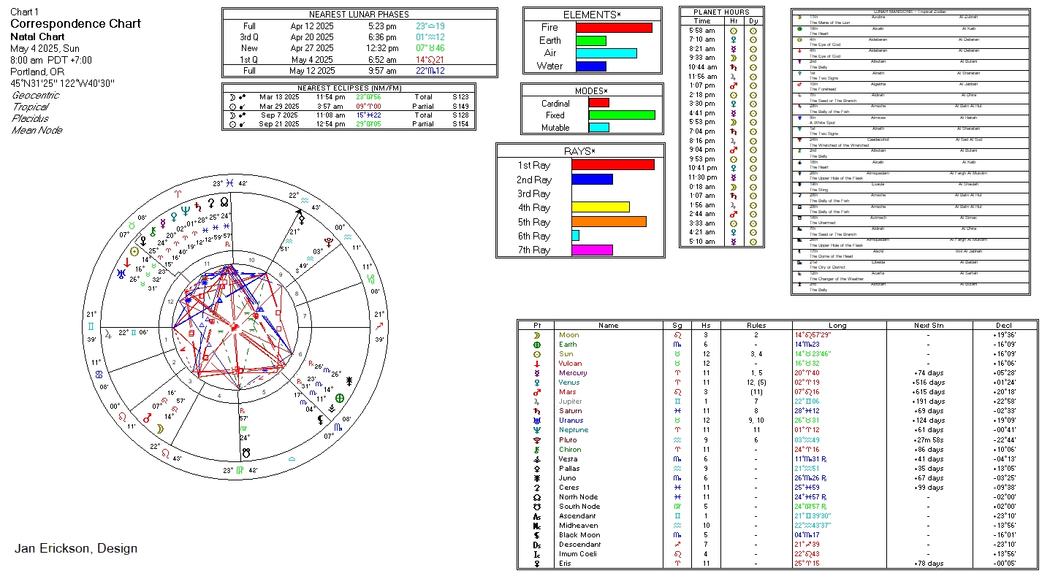Click the Libra sign glyph on the wheel's rim
Image resolution: width=1050 pixels, height=576 pixels.
pyautogui.click(x=292, y=458)
